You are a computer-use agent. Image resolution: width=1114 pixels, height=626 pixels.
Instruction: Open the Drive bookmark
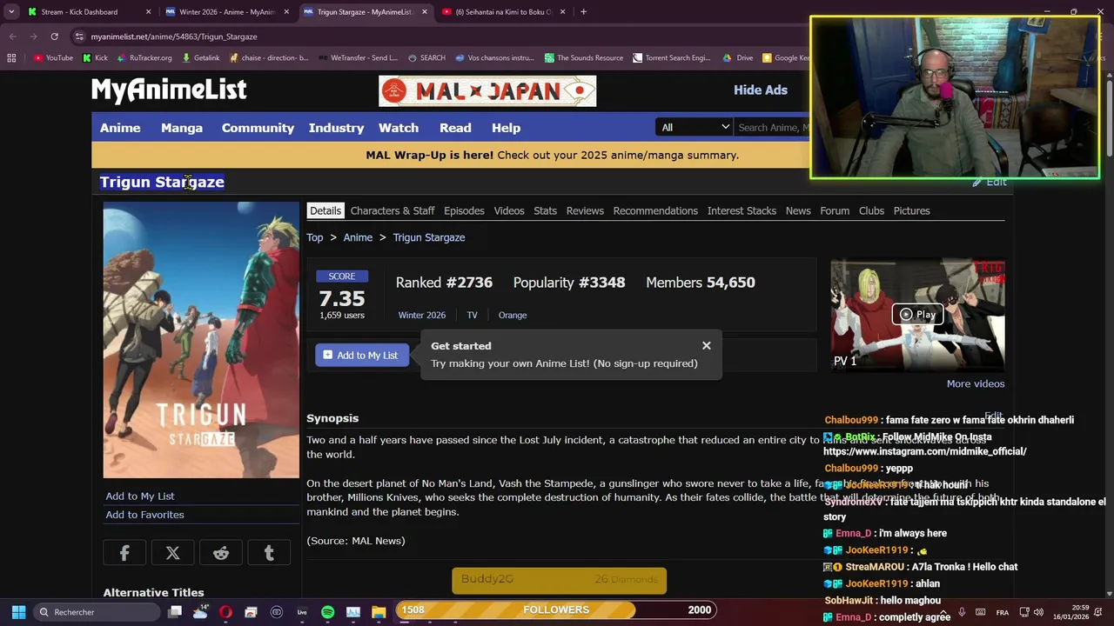[x=738, y=58]
